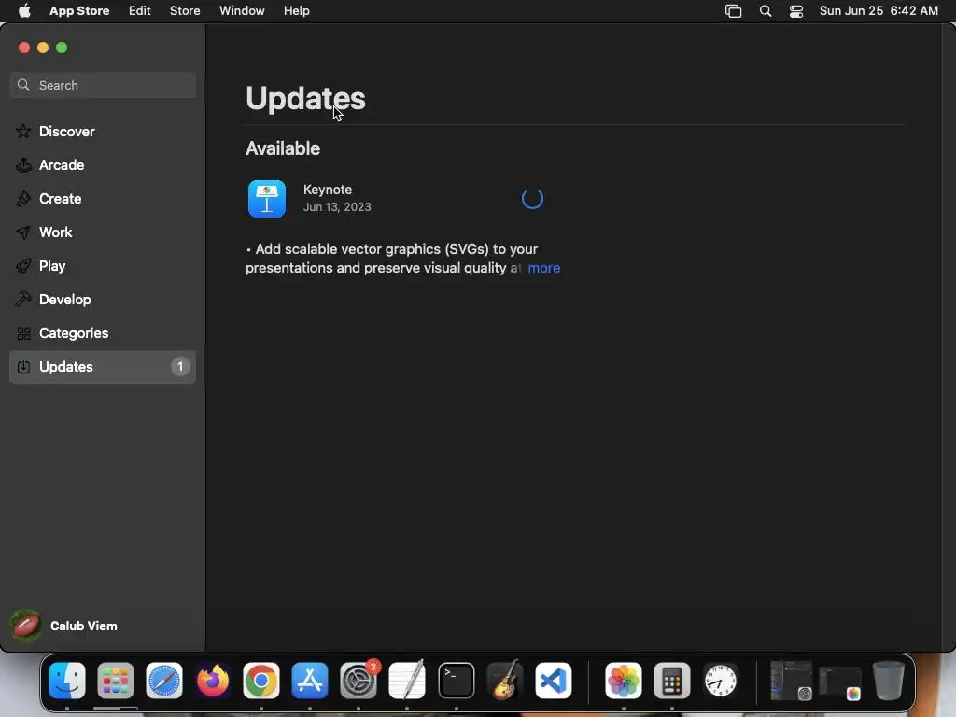Open Launchpad from the Dock
Screen dimensions: 956x717
point(115,681)
